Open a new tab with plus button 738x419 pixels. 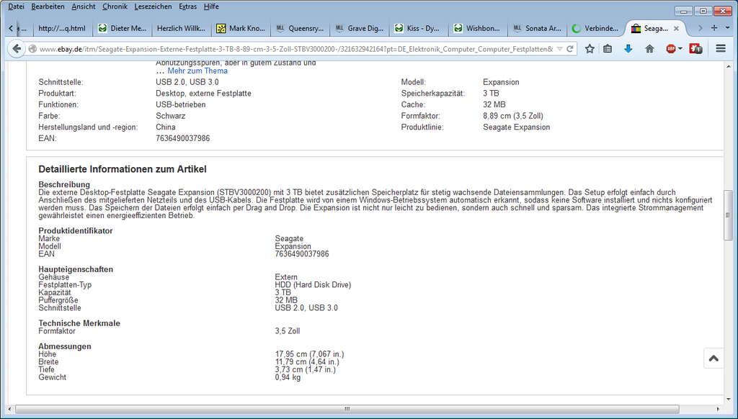pyautogui.click(x=714, y=28)
